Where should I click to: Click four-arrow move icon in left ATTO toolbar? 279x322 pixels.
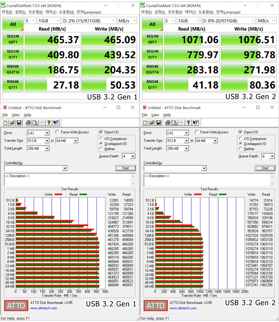42,123
